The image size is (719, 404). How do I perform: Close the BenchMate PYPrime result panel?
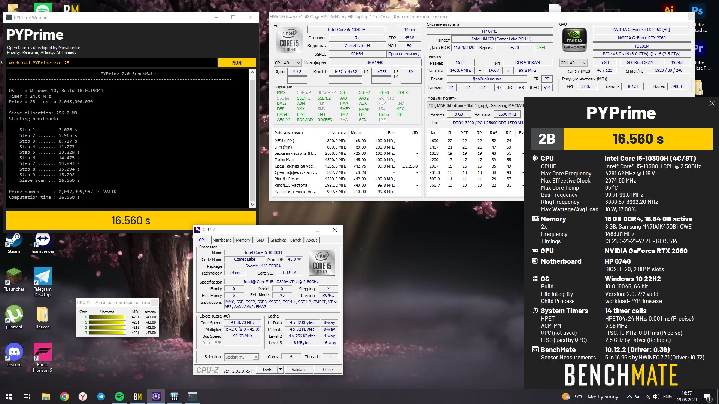(712, 103)
